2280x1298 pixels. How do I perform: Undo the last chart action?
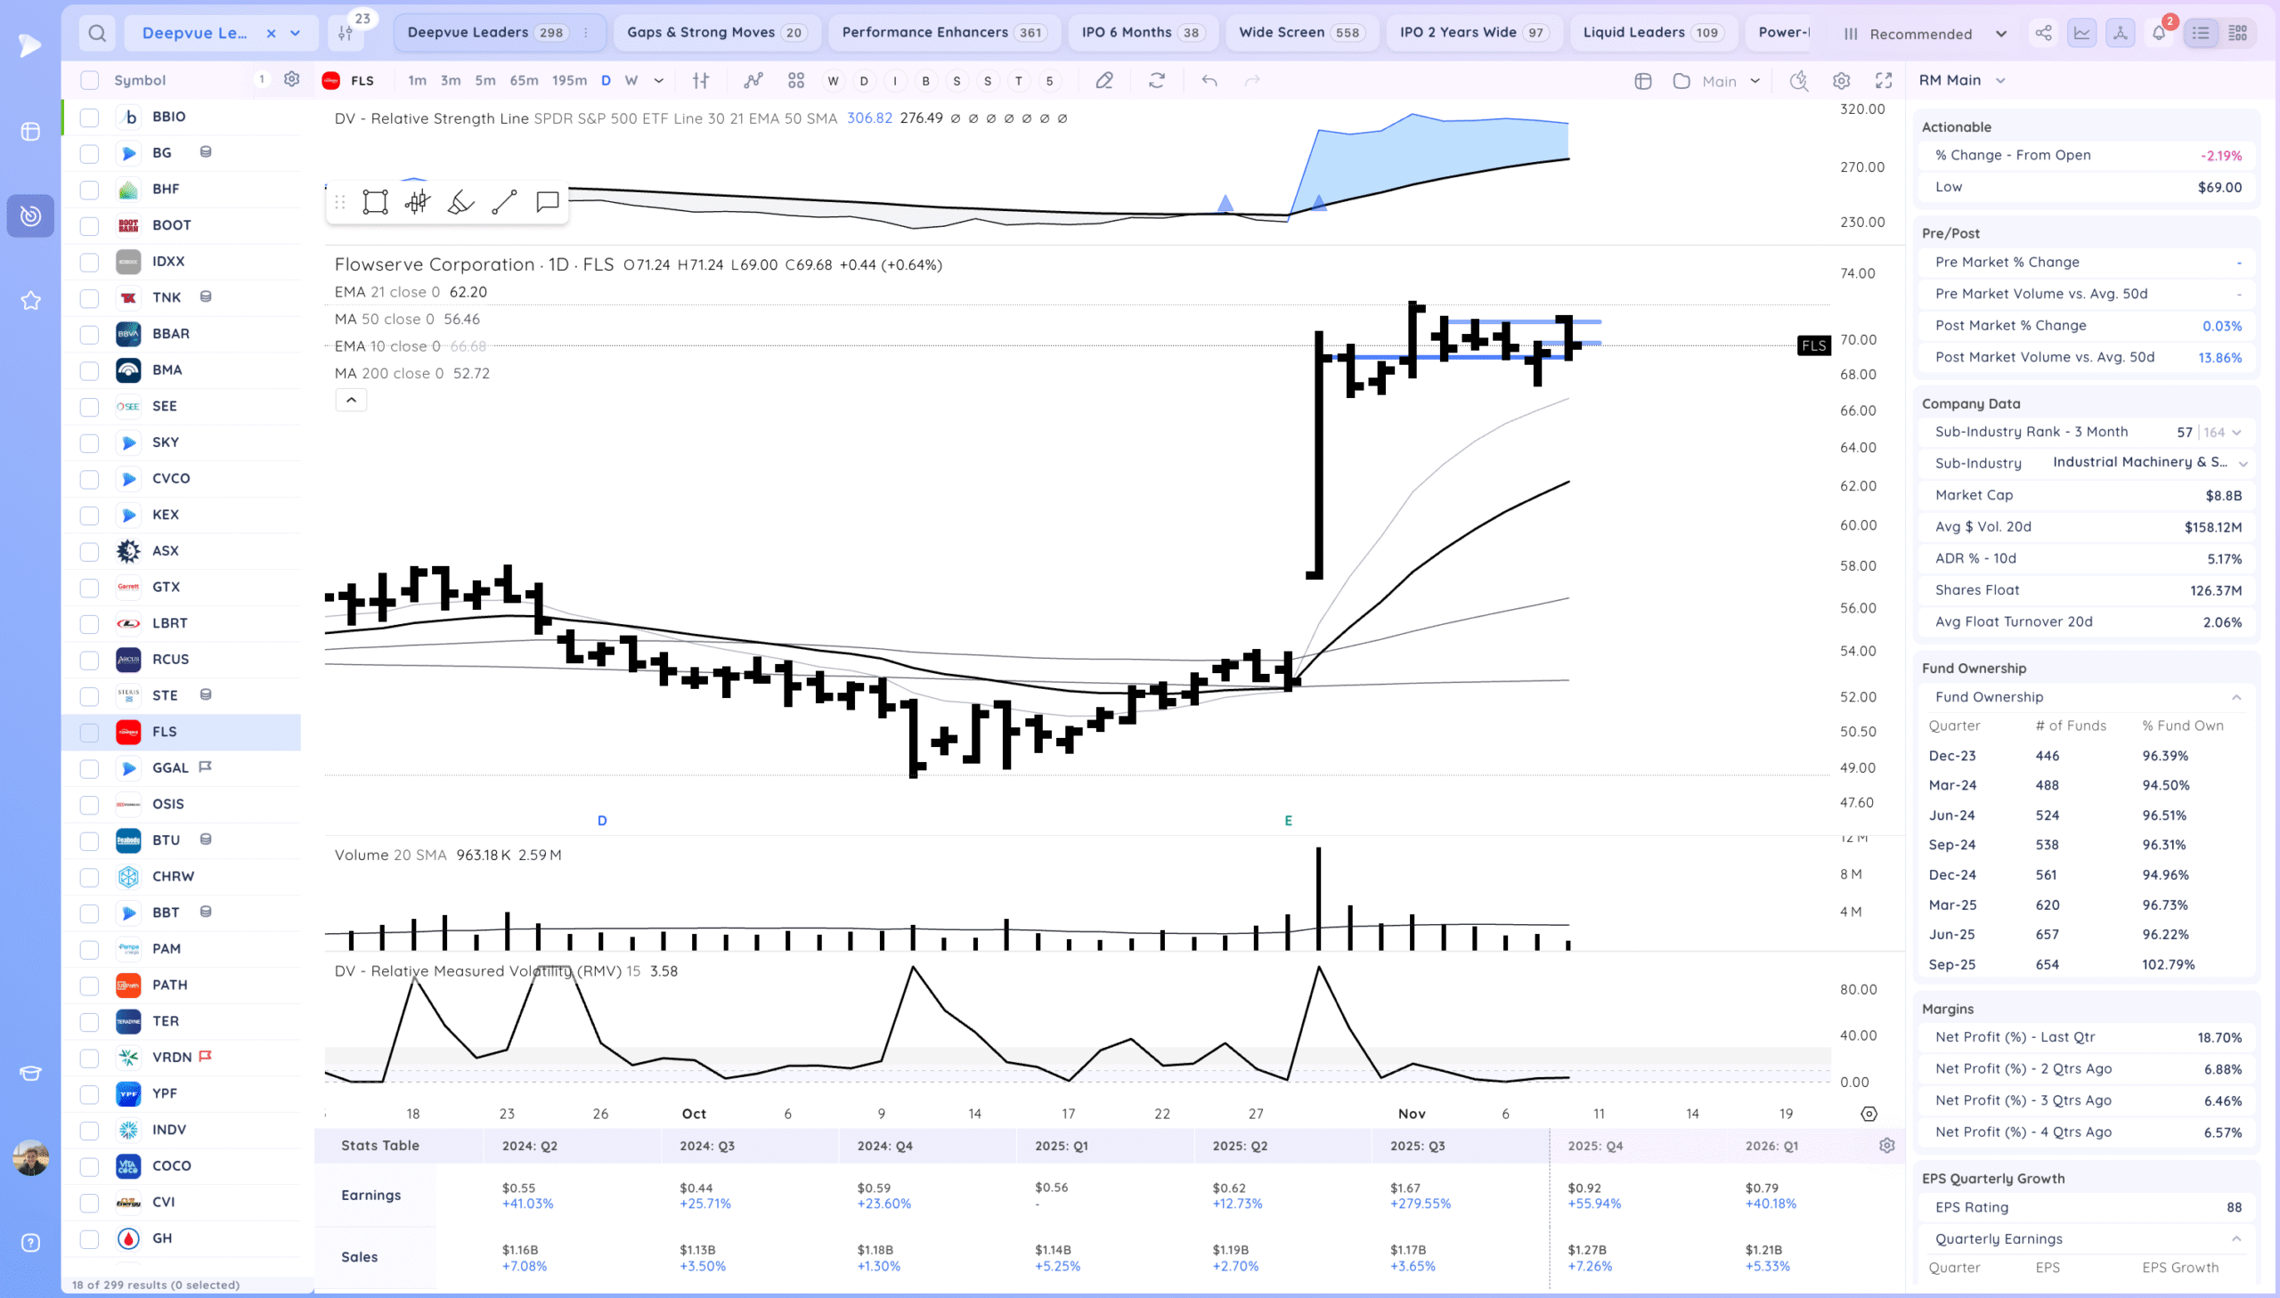(1209, 80)
